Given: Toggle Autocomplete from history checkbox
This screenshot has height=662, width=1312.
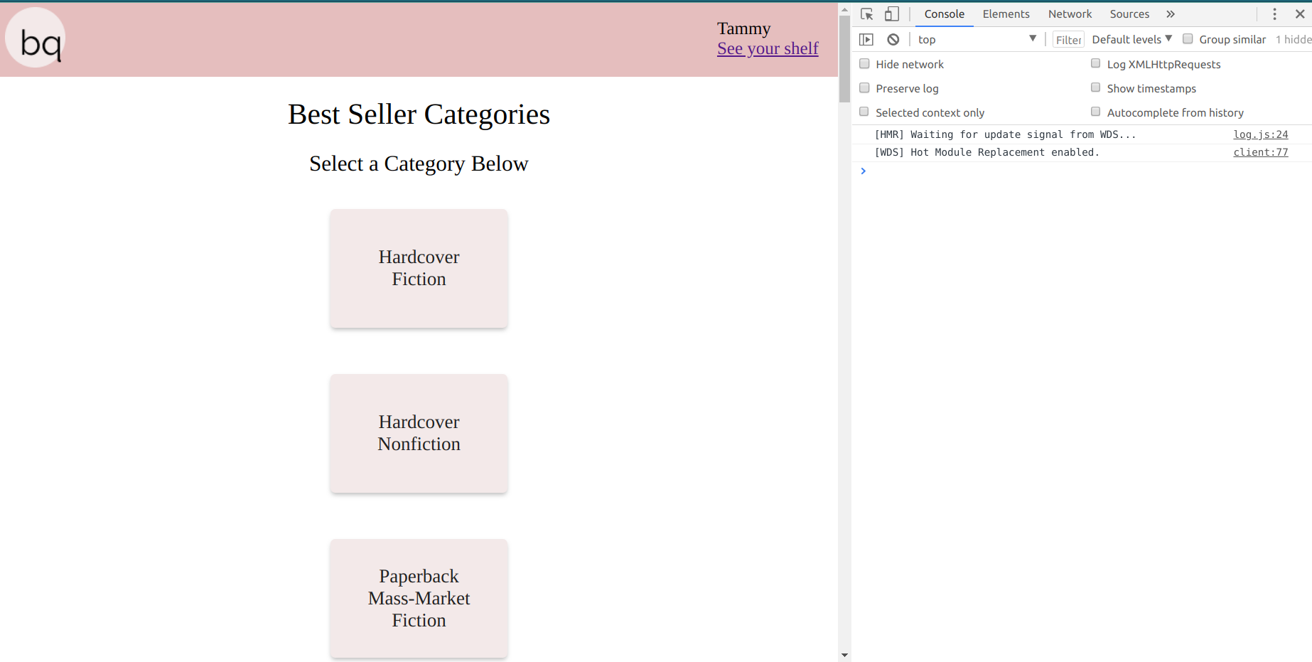Looking at the screenshot, I should pos(1095,112).
